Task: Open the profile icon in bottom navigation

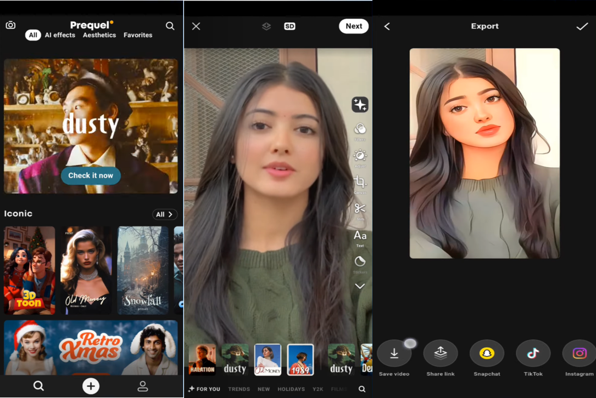Action: [x=142, y=386]
